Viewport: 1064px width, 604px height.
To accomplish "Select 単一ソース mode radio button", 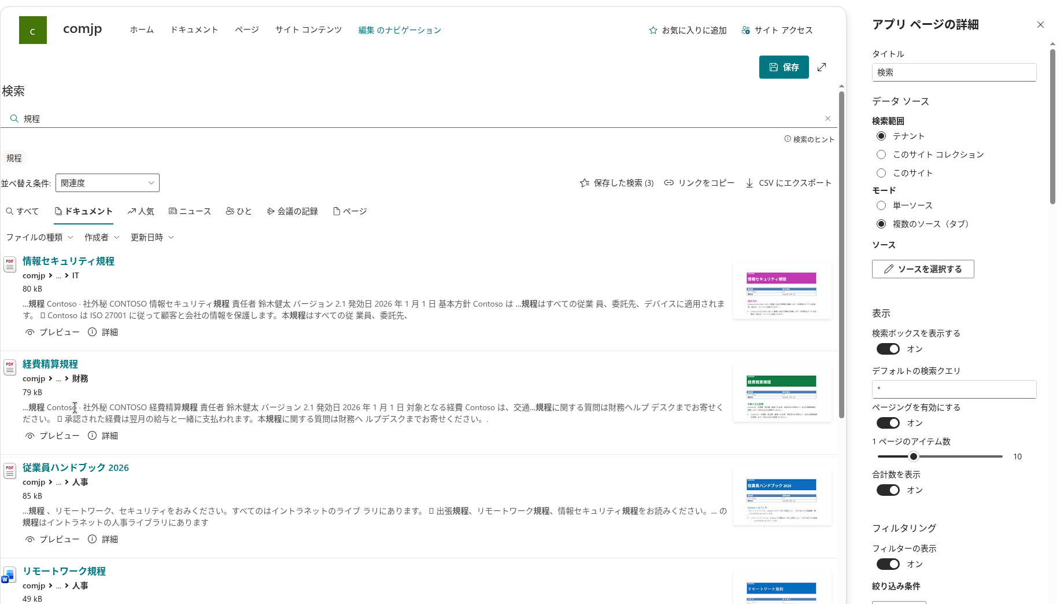I will pos(881,205).
